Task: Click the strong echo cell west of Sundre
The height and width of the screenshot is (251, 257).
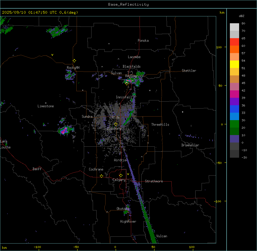Action: (66, 130)
